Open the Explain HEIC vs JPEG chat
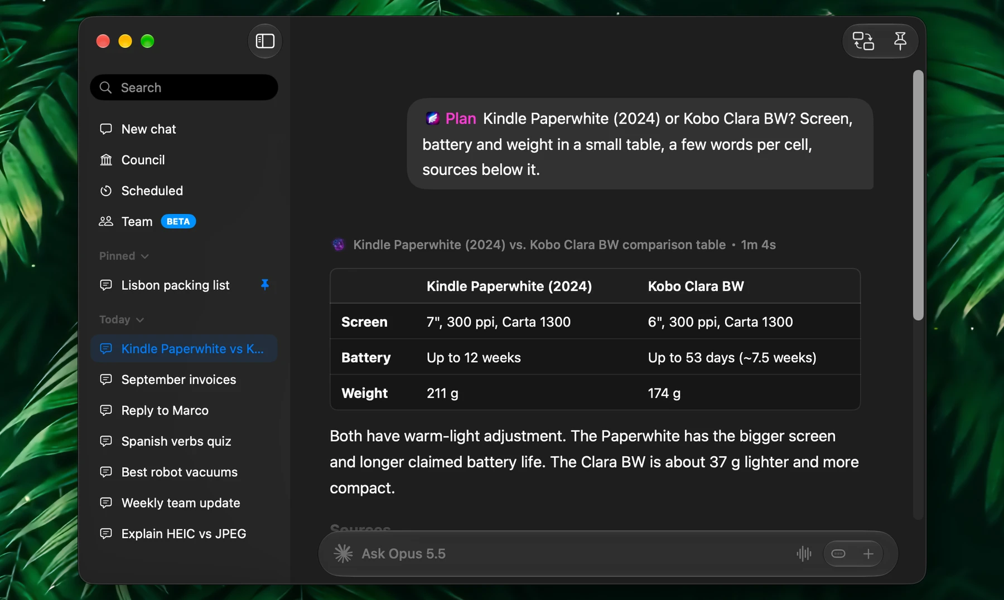This screenshot has width=1004, height=600. (x=184, y=534)
